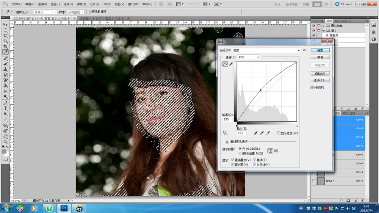Activate the on-image hand adjustment tool
This screenshot has height=213, width=379.
225,133
